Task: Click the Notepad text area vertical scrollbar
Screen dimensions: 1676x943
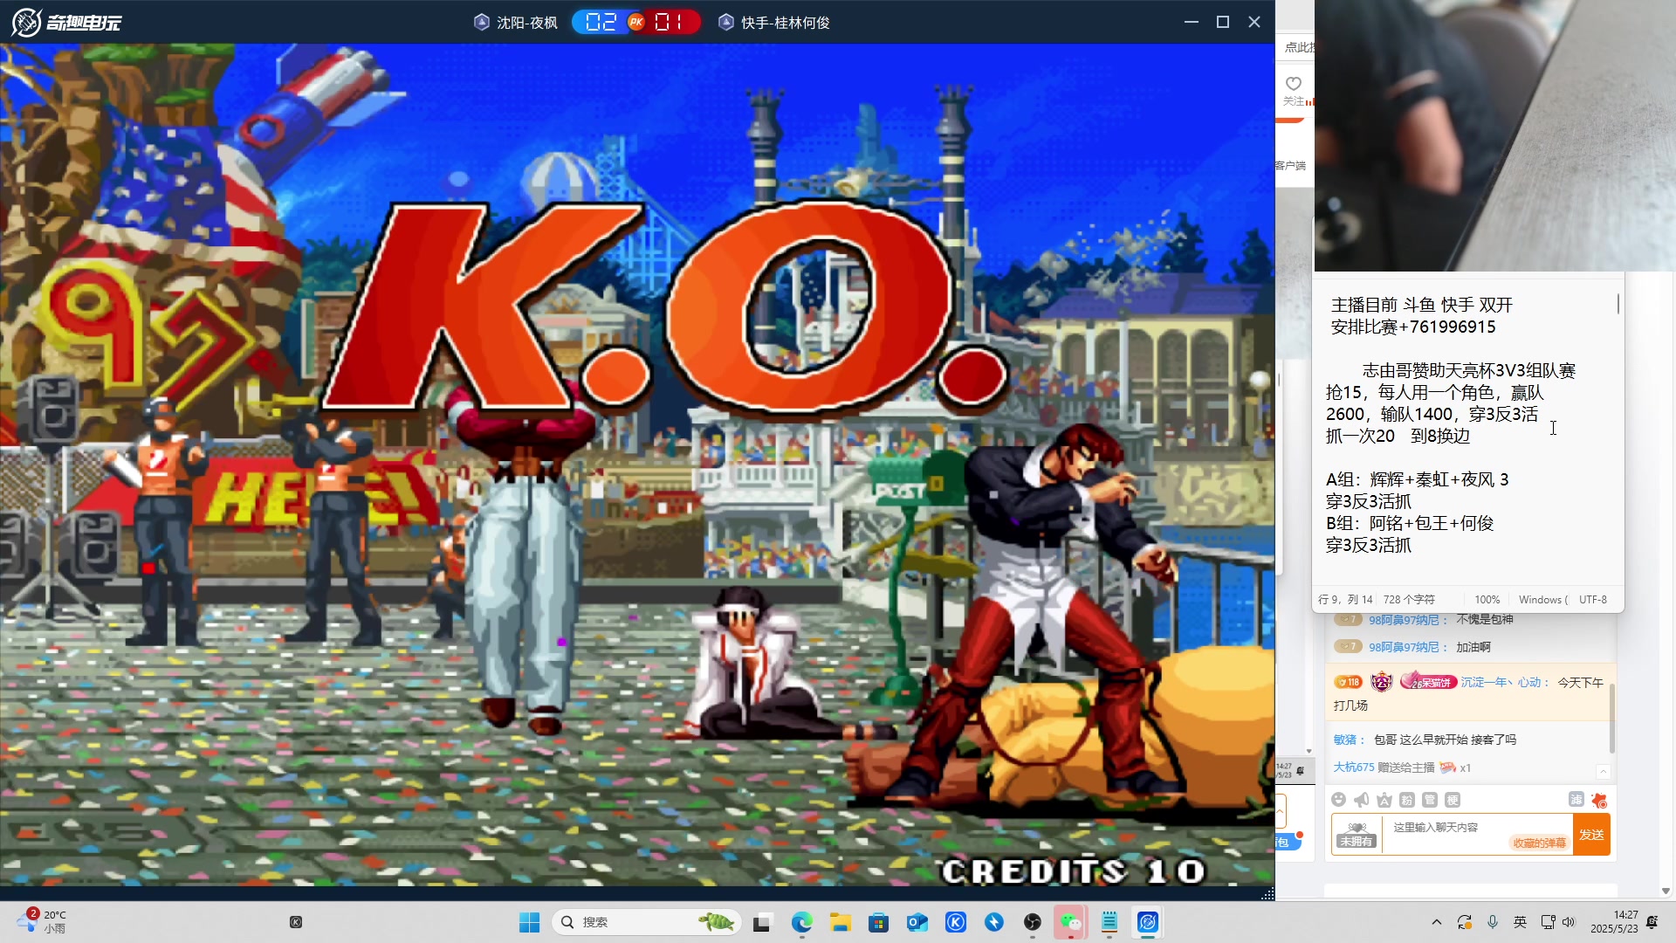Action: 1618,304
